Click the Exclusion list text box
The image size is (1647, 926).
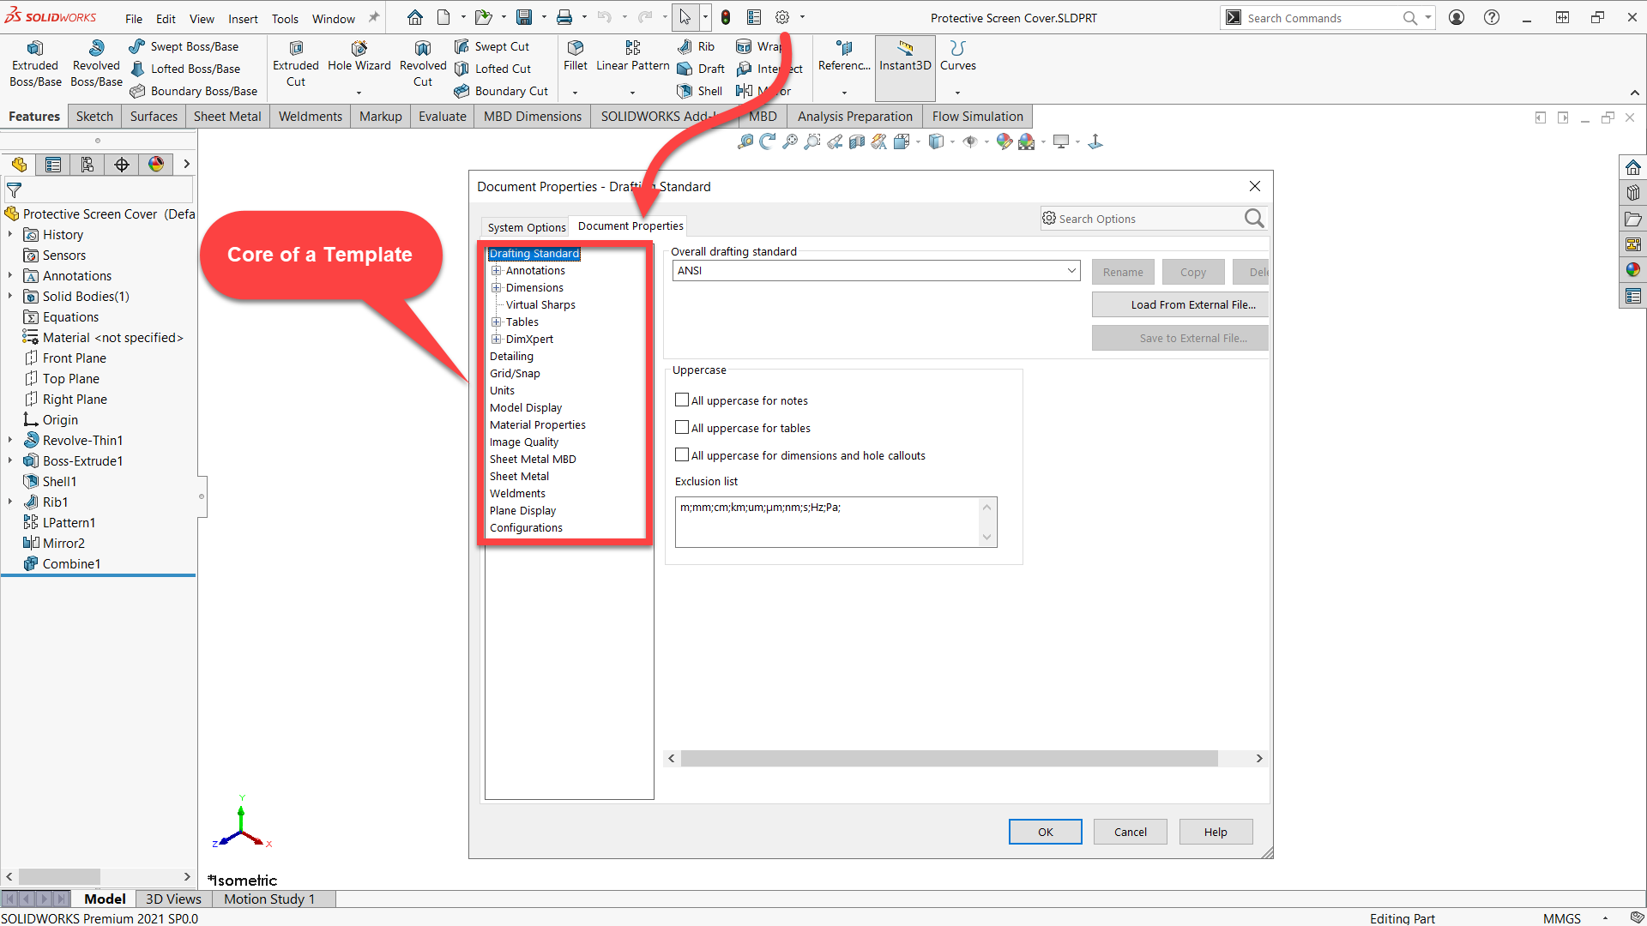828,521
